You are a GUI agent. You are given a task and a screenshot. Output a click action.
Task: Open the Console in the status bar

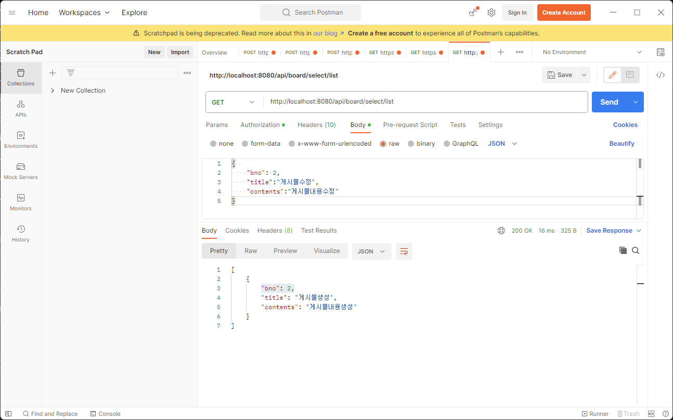pos(106,414)
